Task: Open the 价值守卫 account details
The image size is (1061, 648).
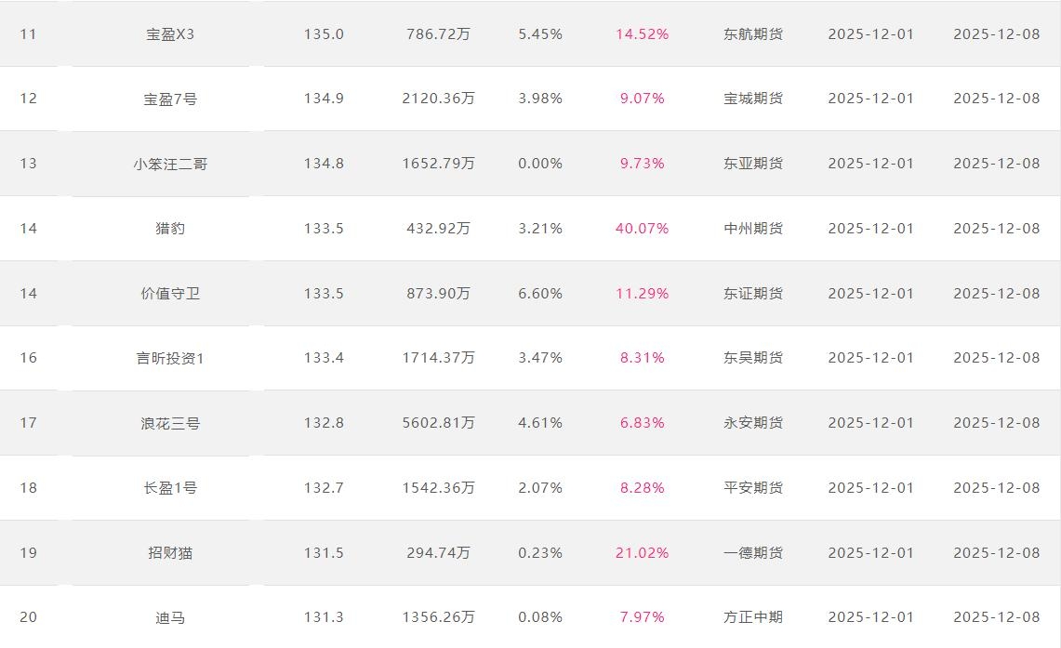Action: (x=170, y=294)
